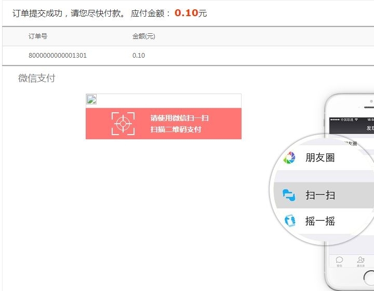Tap the 通讯录 contacts icon on phone
The width and height of the screenshot is (374, 291).
pos(360,259)
